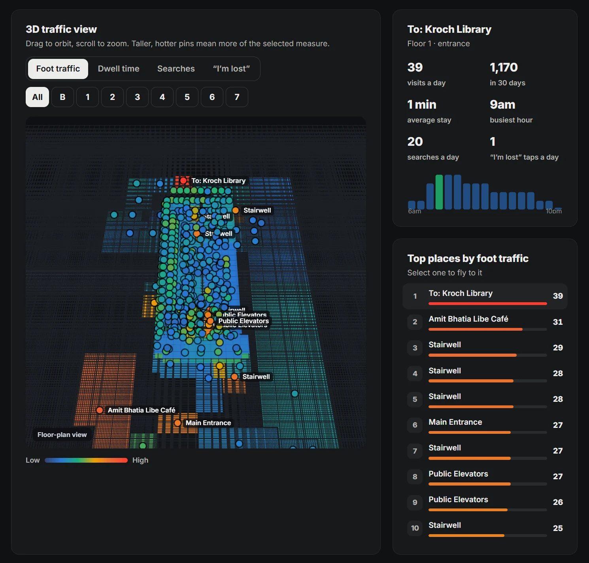The image size is (589, 563).
Task: Click the Public Elevators map label
Action: pos(244,321)
